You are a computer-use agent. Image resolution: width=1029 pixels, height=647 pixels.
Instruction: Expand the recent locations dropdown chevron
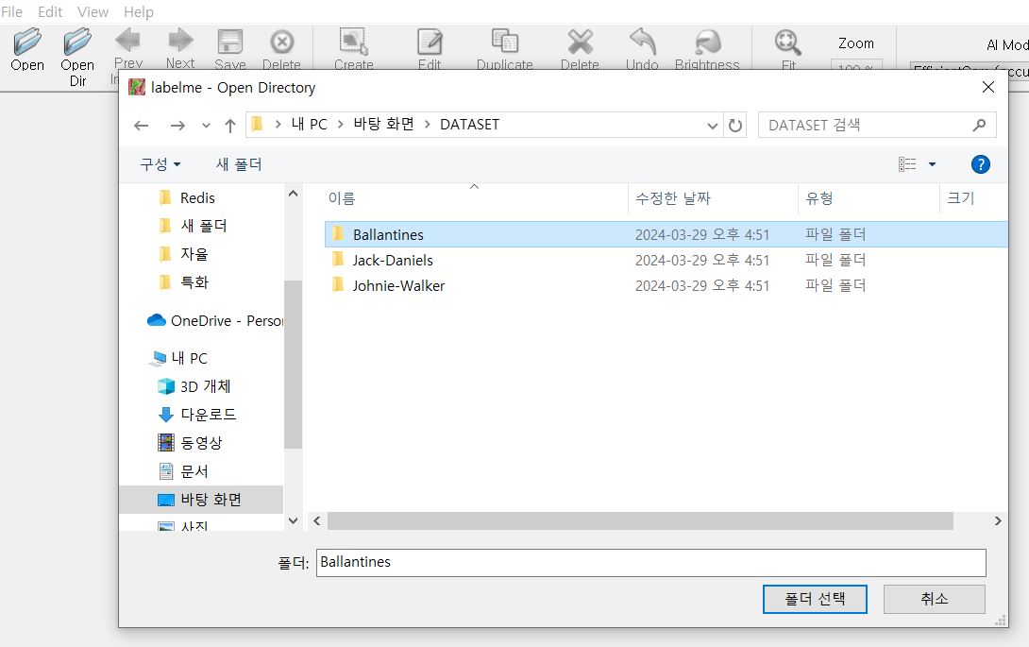(206, 126)
